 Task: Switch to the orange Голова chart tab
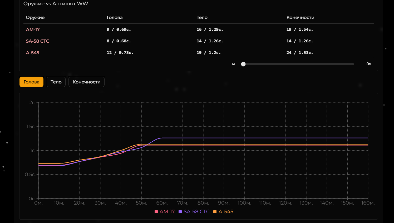click(x=31, y=82)
